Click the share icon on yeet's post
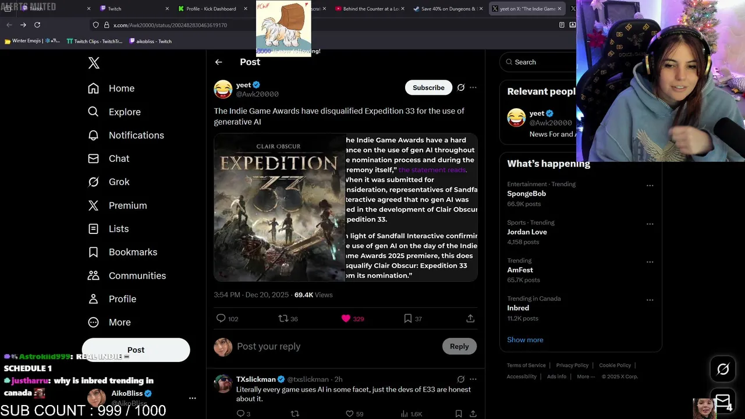The width and height of the screenshot is (745, 419). [470, 318]
